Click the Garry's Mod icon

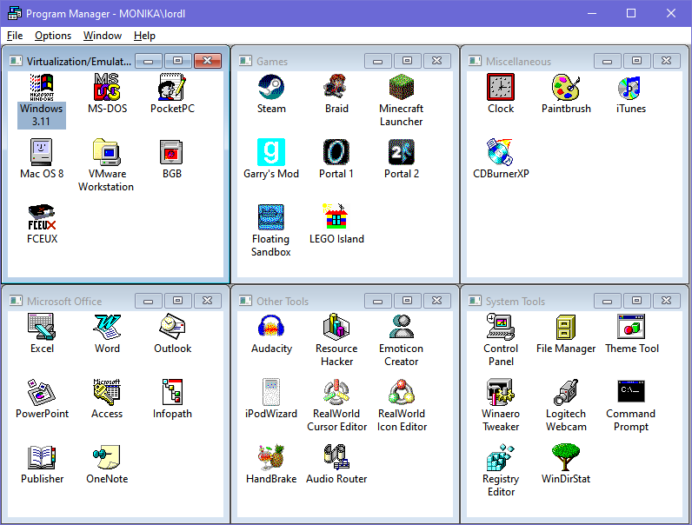coord(271,152)
